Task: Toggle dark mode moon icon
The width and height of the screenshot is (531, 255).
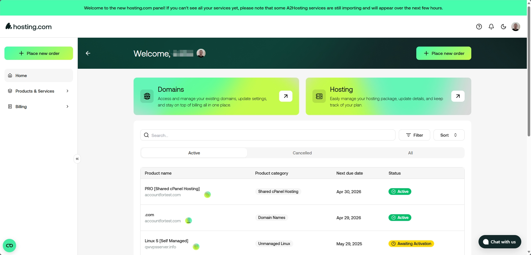Action: (x=504, y=27)
